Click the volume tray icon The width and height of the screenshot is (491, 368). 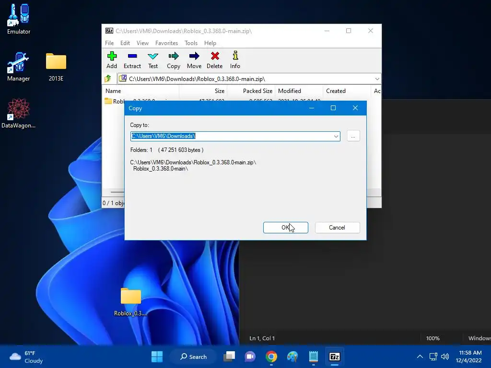[444, 356]
